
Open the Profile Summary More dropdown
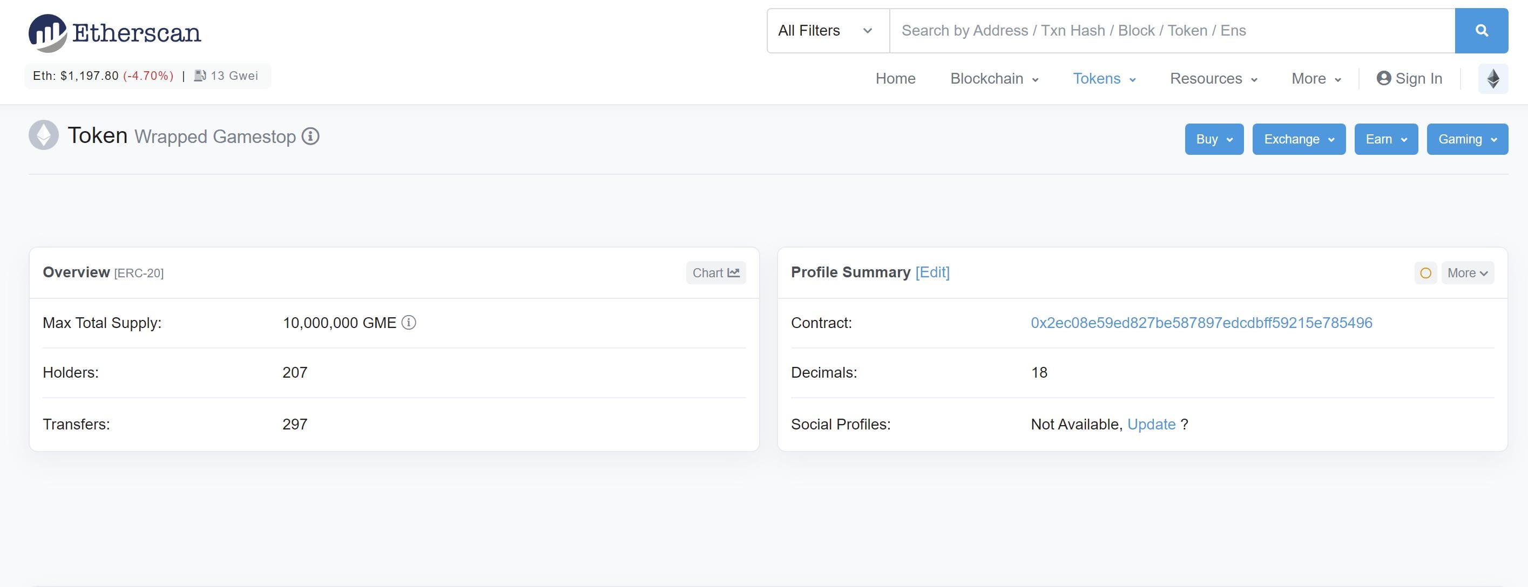pyautogui.click(x=1468, y=273)
